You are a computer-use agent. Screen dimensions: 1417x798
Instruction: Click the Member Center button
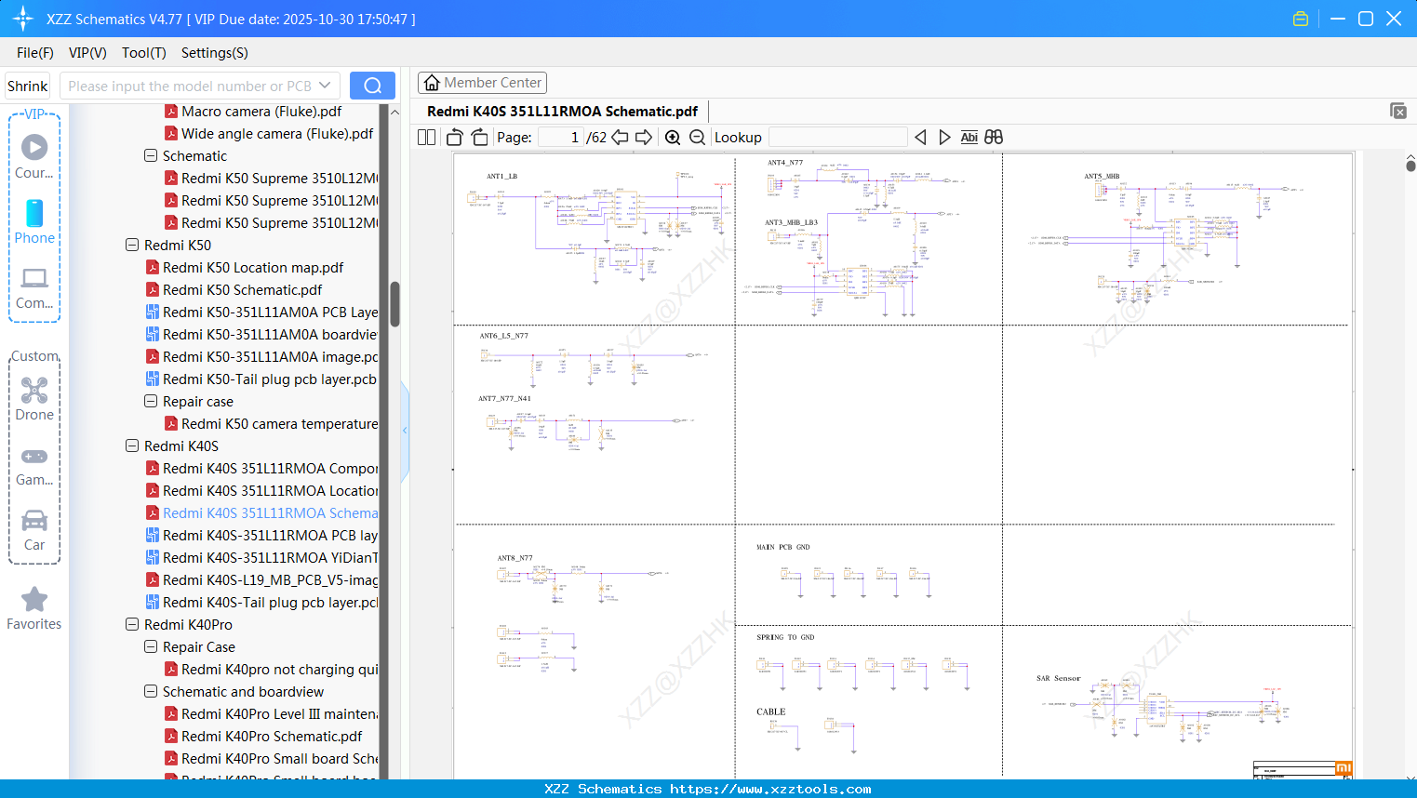482,82
